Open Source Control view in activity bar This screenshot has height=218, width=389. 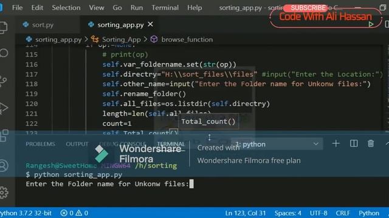pyautogui.click(x=4, y=81)
